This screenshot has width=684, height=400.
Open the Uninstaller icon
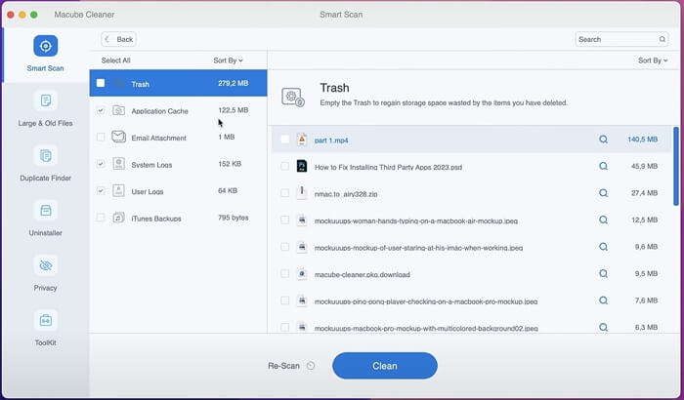tap(45, 211)
